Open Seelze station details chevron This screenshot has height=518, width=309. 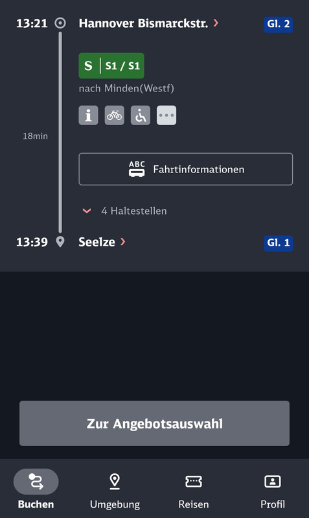tap(123, 241)
